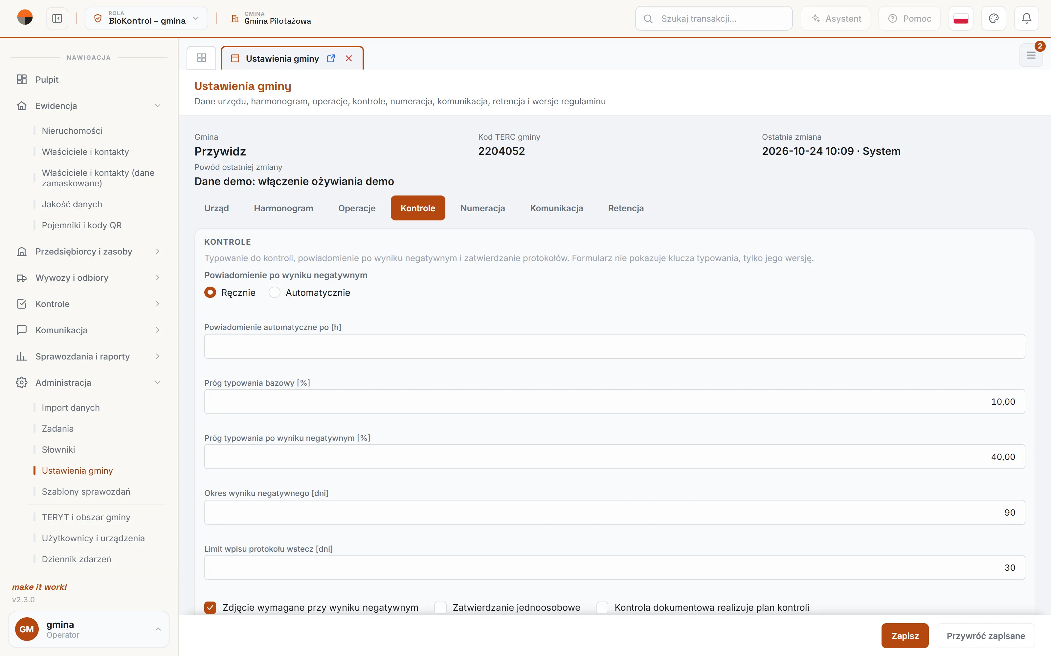This screenshot has width=1051, height=656.
Task: Open the Retencja tab
Action: pyautogui.click(x=626, y=208)
